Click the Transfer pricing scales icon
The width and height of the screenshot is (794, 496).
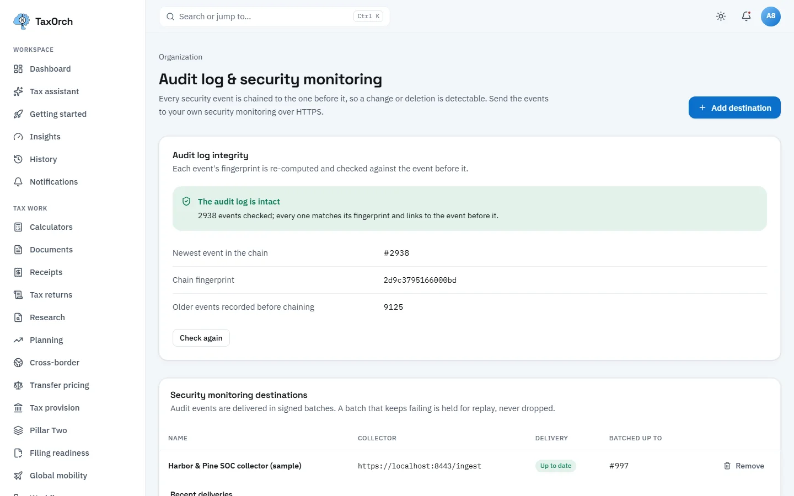18,385
